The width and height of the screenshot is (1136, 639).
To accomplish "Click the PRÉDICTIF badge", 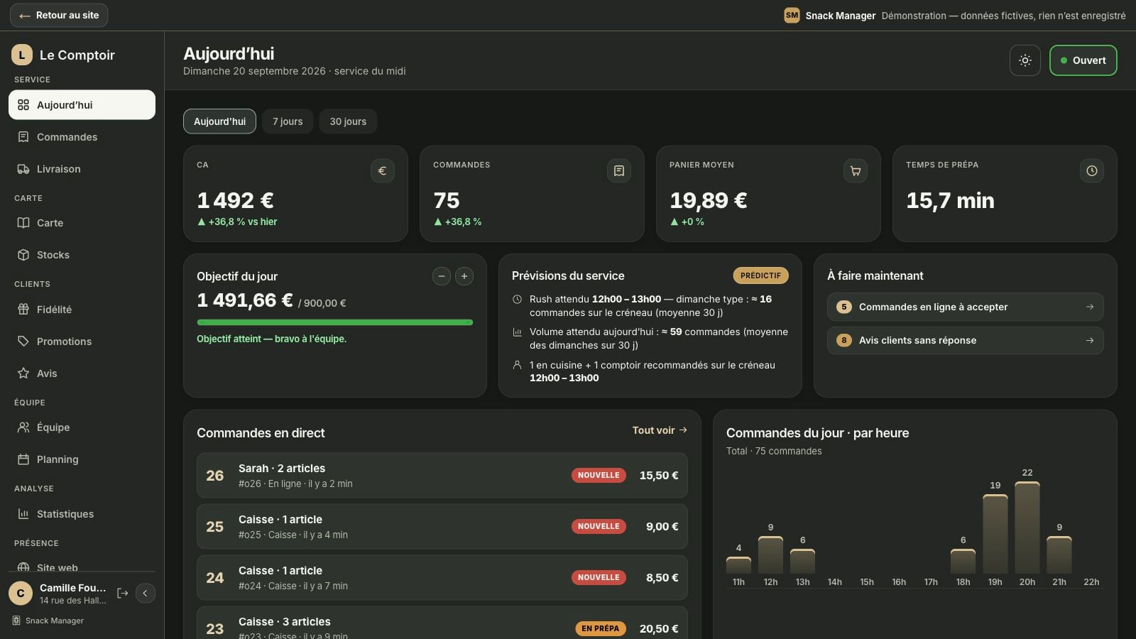I will coord(760,275).
